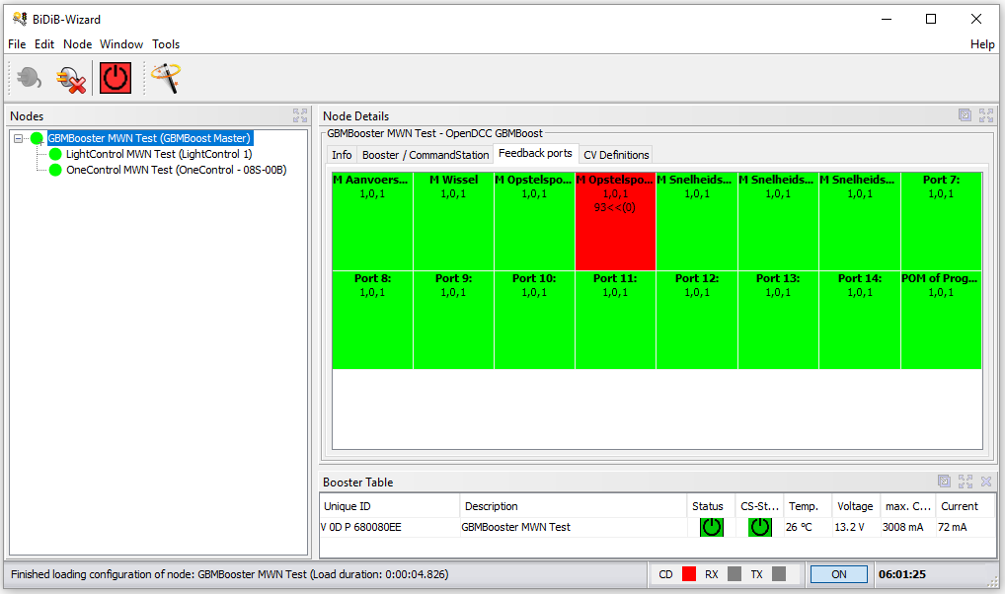Click the max. C... column header
The height and width of the screenshot is (594, 1005).
(907, 505)
